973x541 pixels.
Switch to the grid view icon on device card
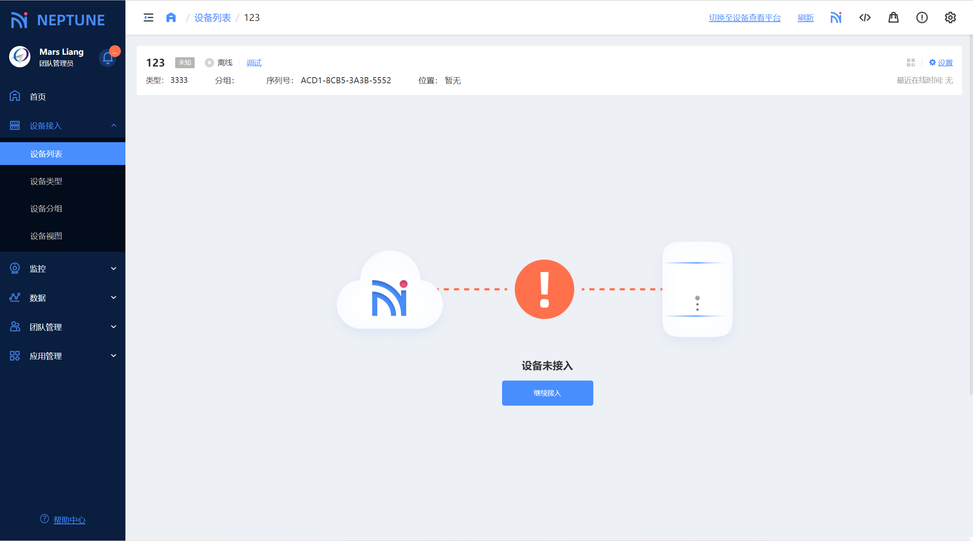(911, 63)
